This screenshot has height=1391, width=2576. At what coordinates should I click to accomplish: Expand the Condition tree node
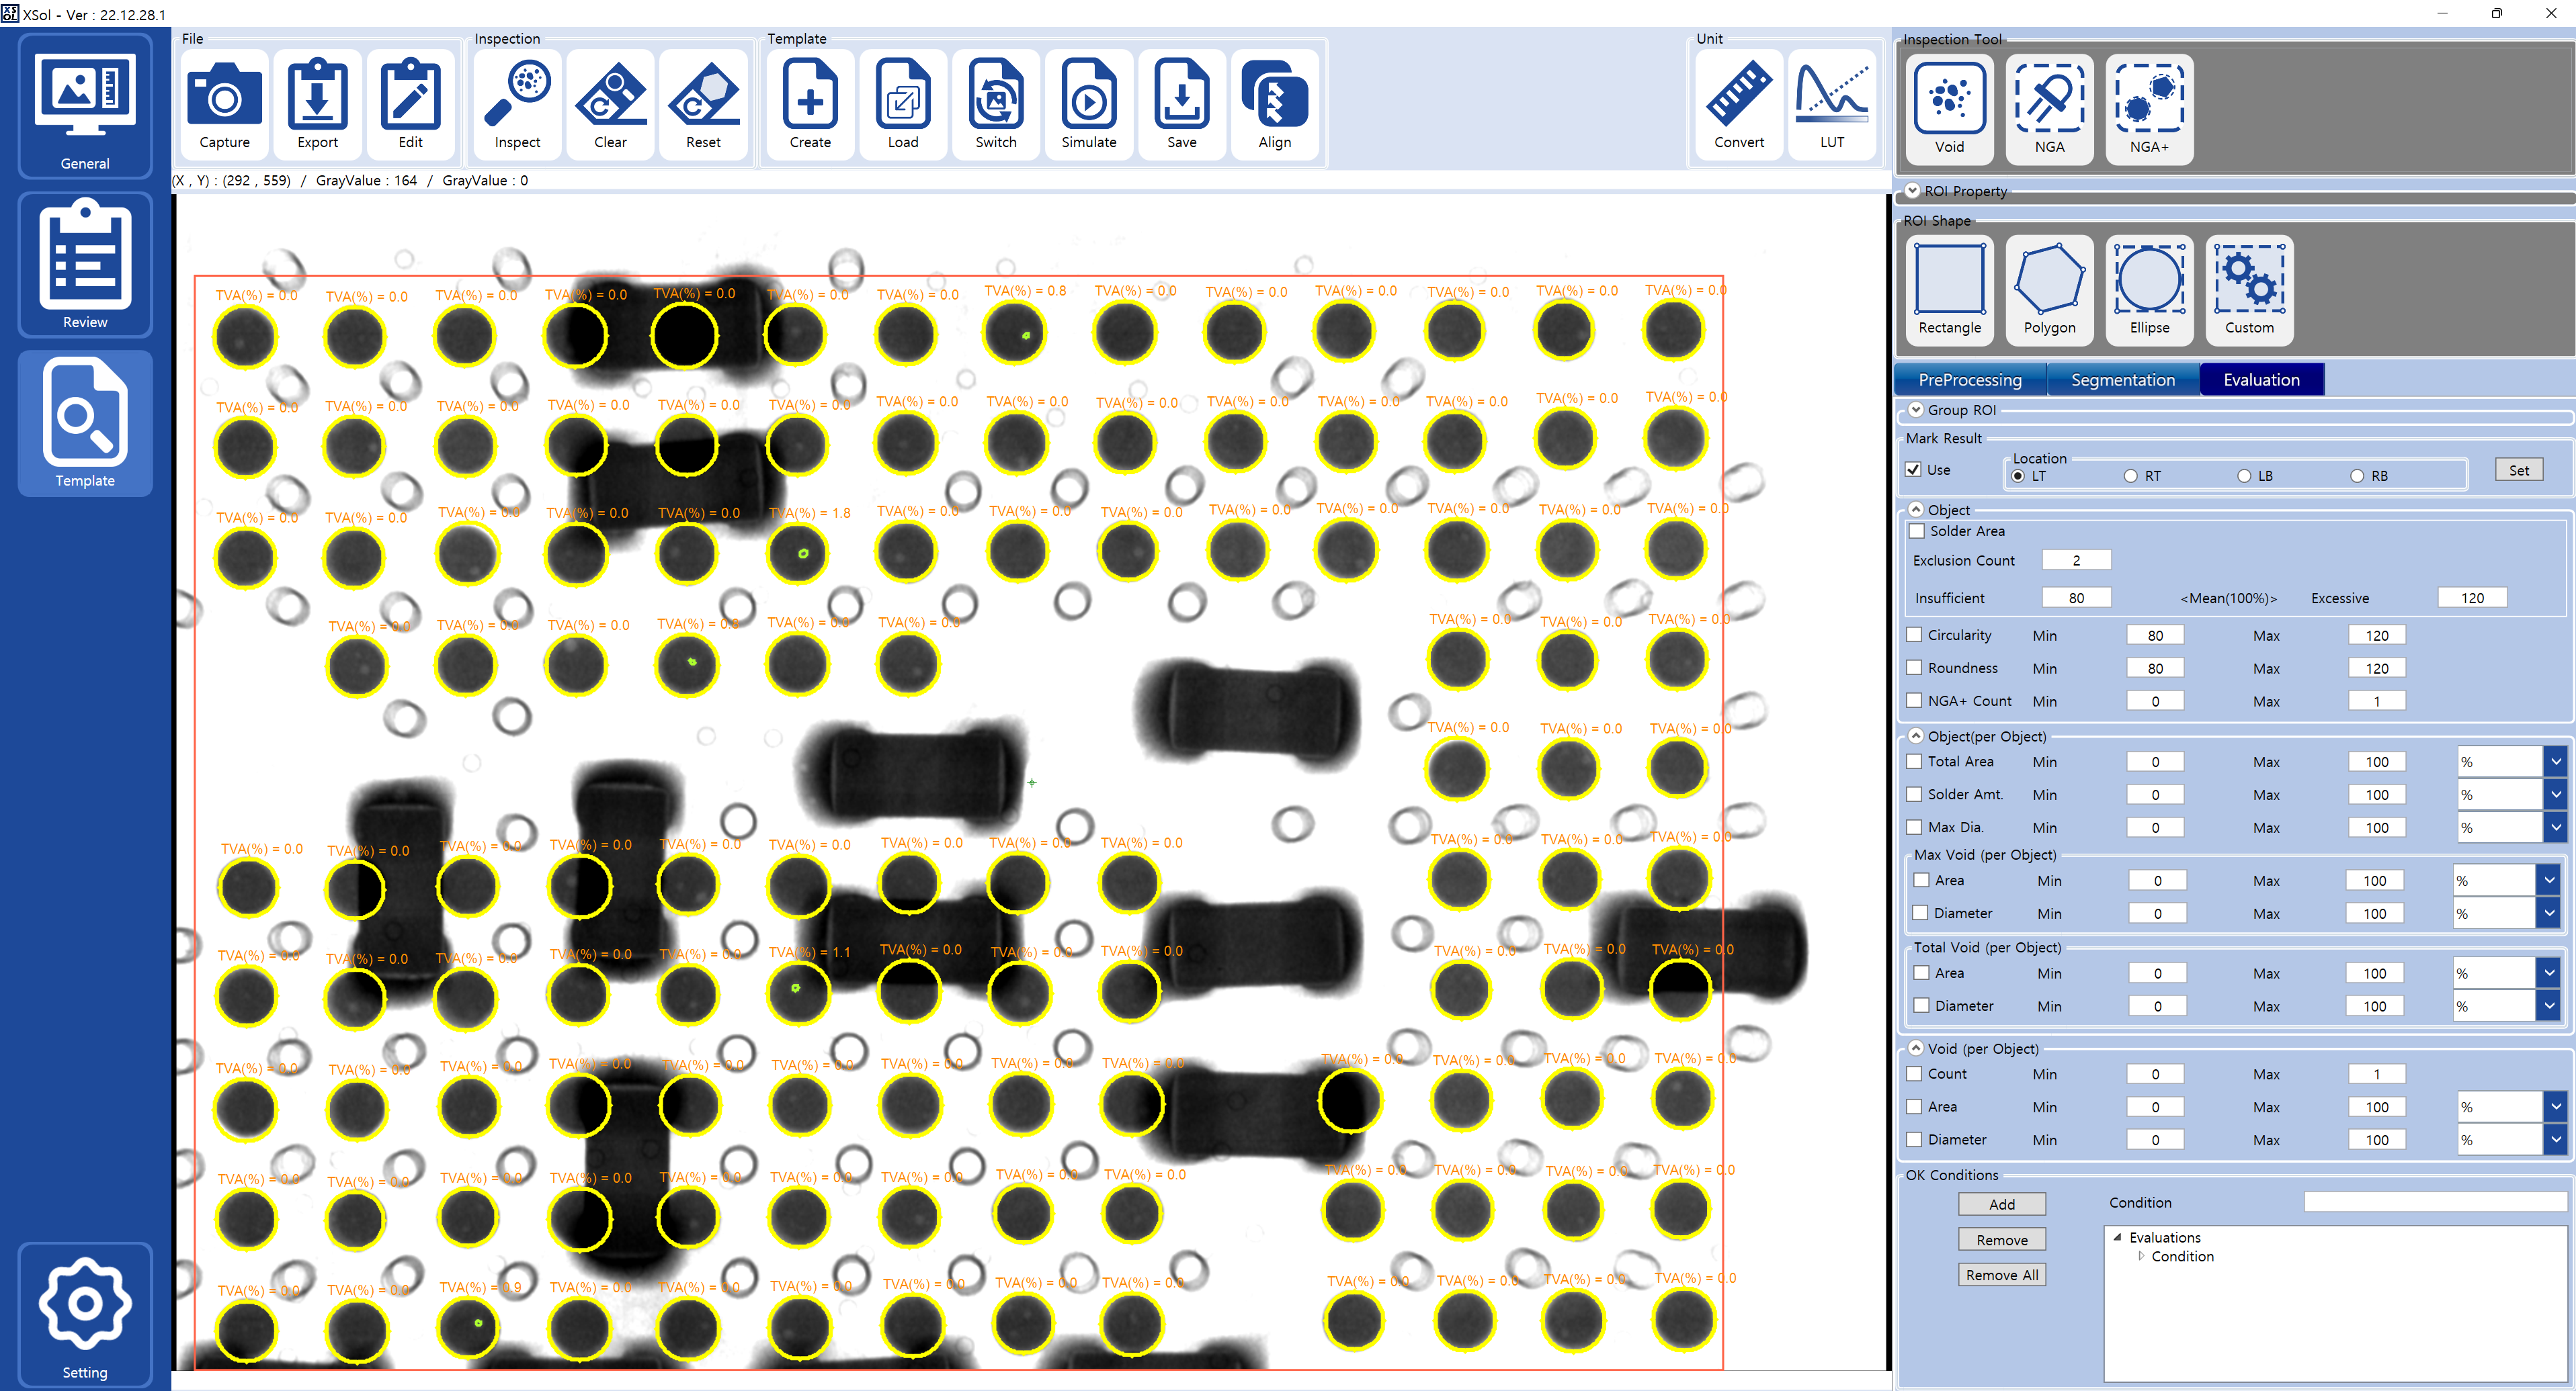click(x=2141, y=1257)
